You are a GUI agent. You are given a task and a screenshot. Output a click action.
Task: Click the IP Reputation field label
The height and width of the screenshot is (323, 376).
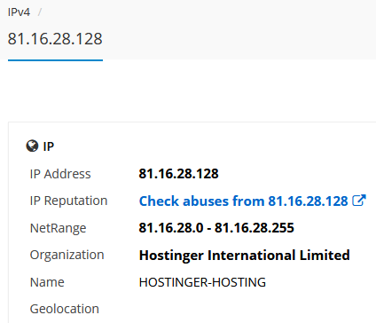pos(68,201)
